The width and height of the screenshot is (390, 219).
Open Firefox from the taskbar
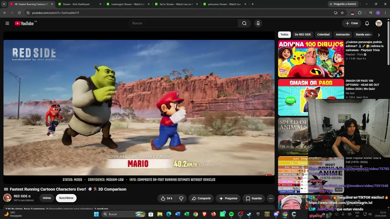[x=213, y=214]
